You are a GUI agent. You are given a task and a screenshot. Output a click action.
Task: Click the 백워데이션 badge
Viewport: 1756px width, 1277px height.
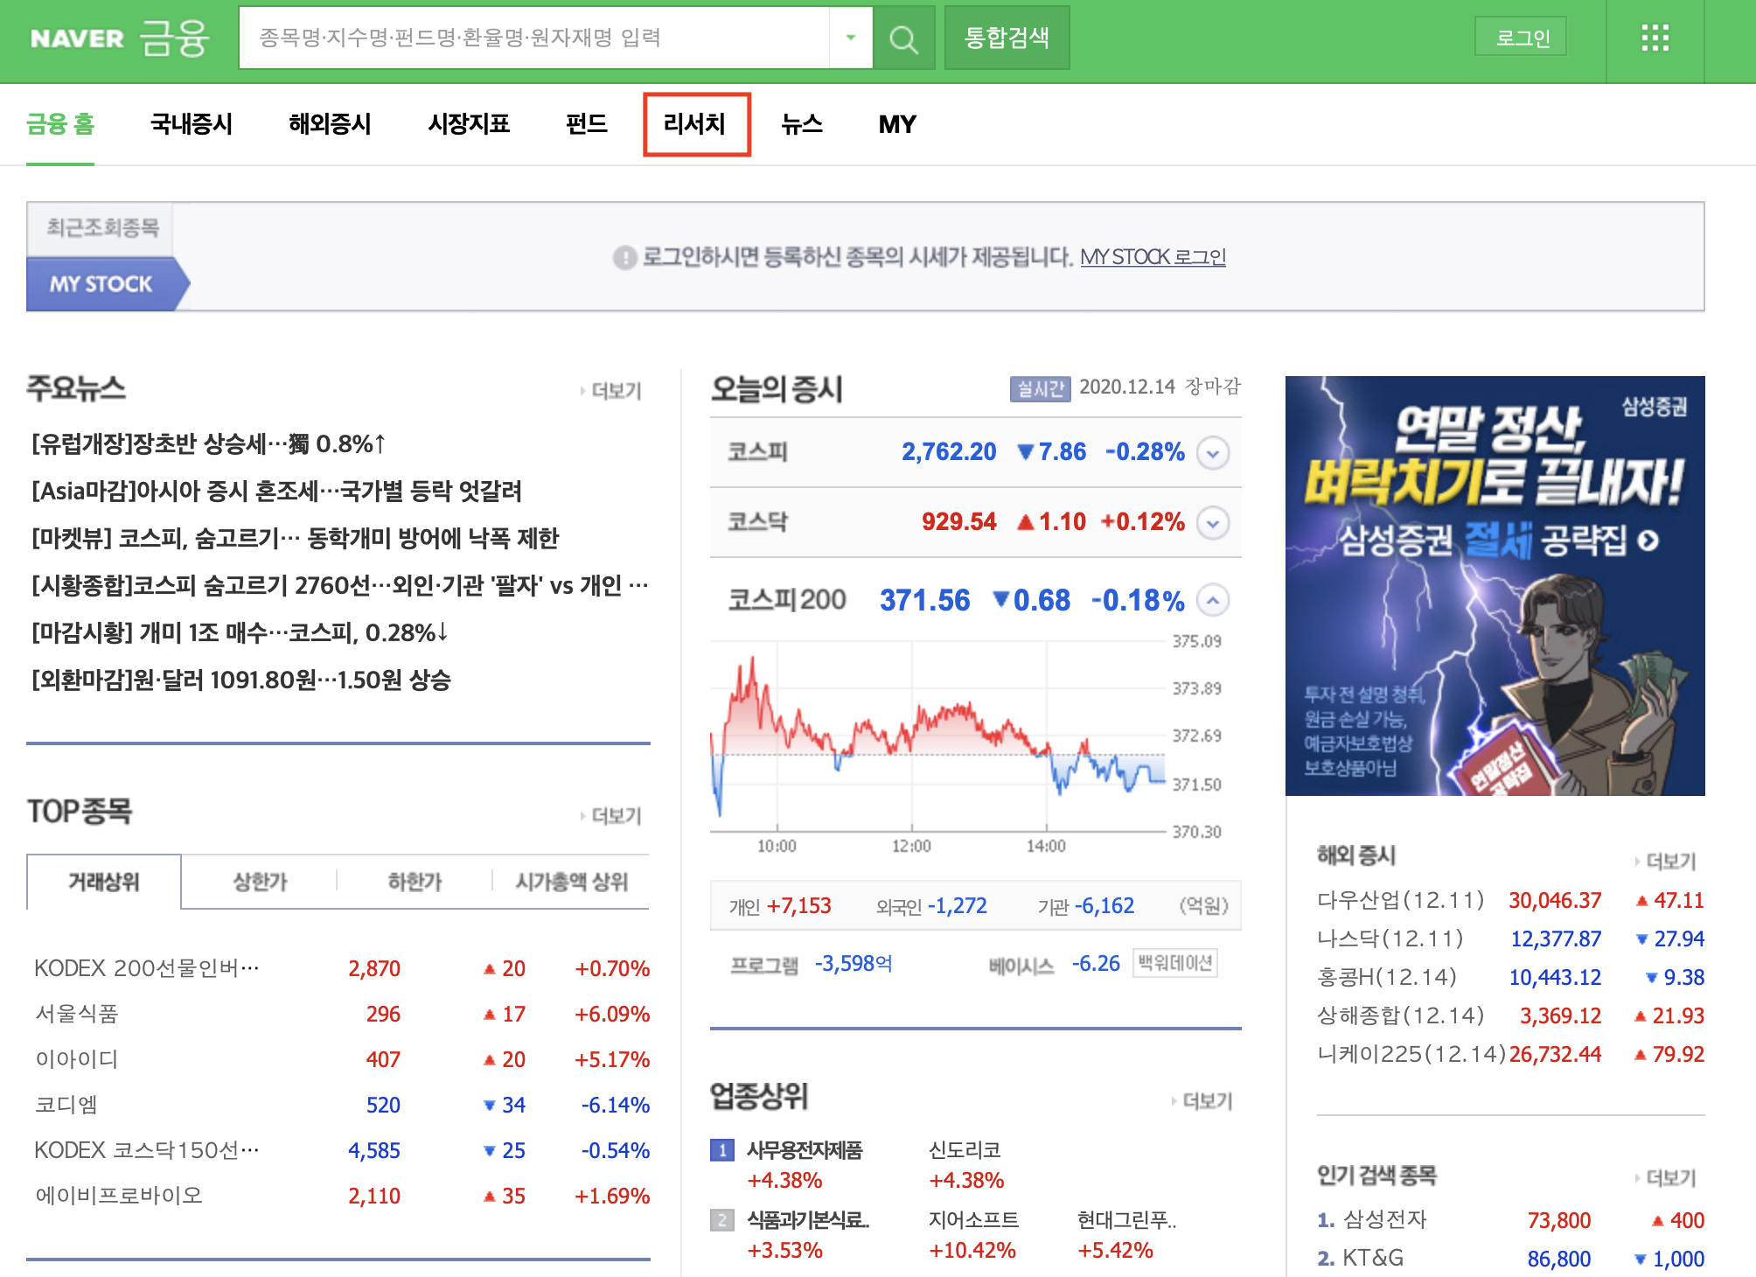point(1174,963)
